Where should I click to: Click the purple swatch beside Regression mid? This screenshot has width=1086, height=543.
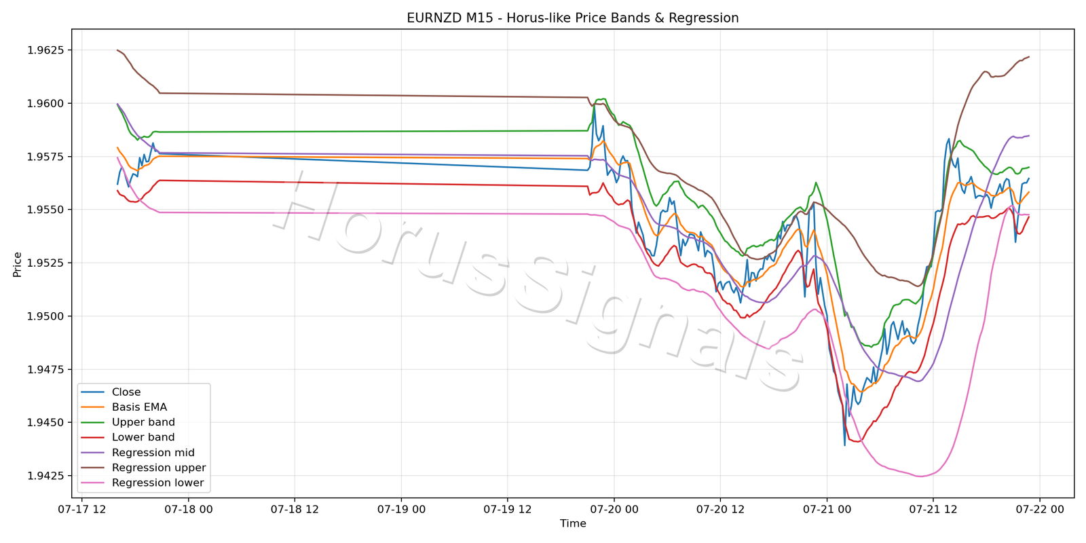(x=92, y=453)
